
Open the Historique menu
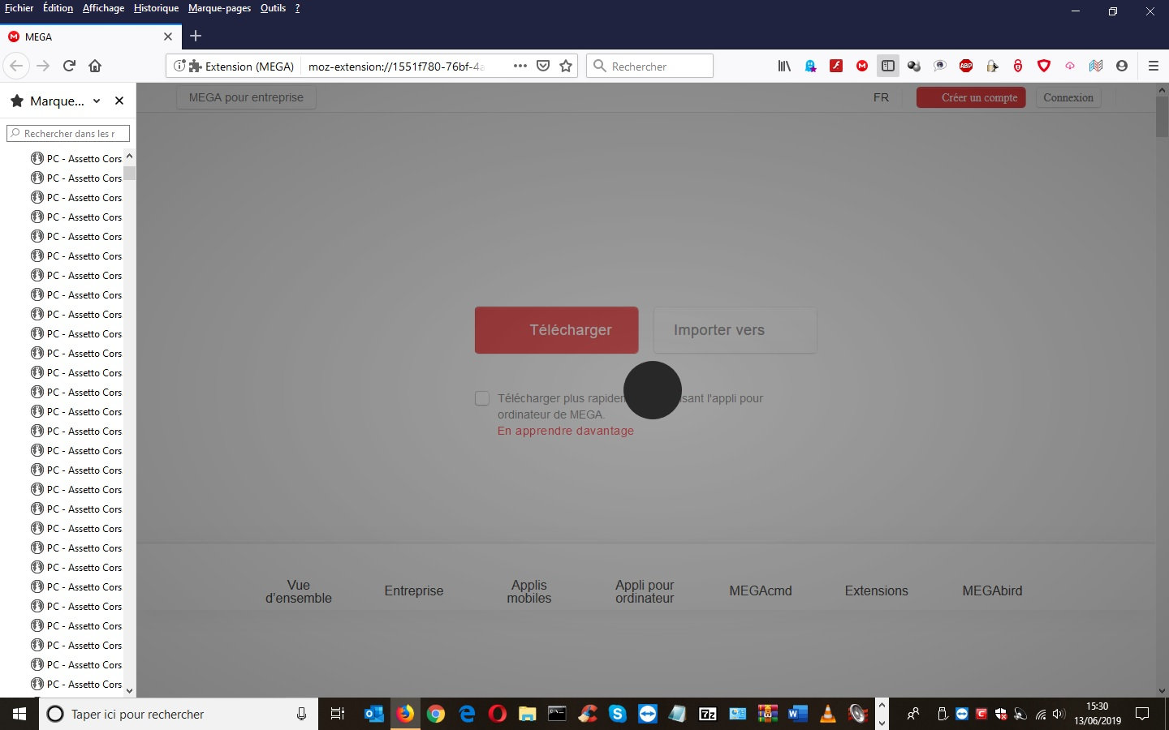[157, 8]
